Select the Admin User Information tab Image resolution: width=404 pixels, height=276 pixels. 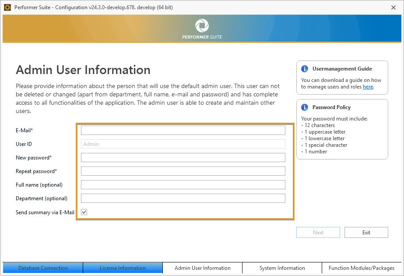(x=202, y=268)
